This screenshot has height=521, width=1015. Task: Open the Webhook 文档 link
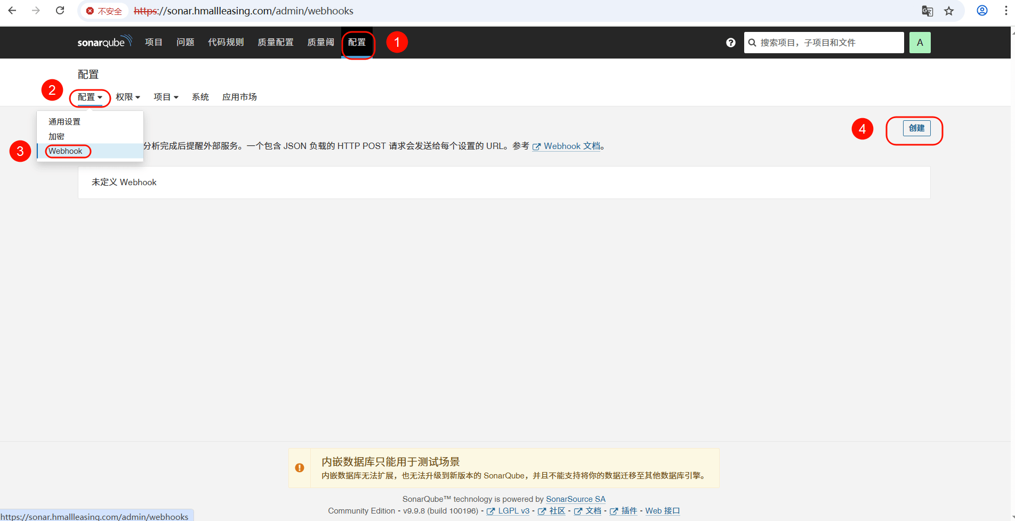571,146
